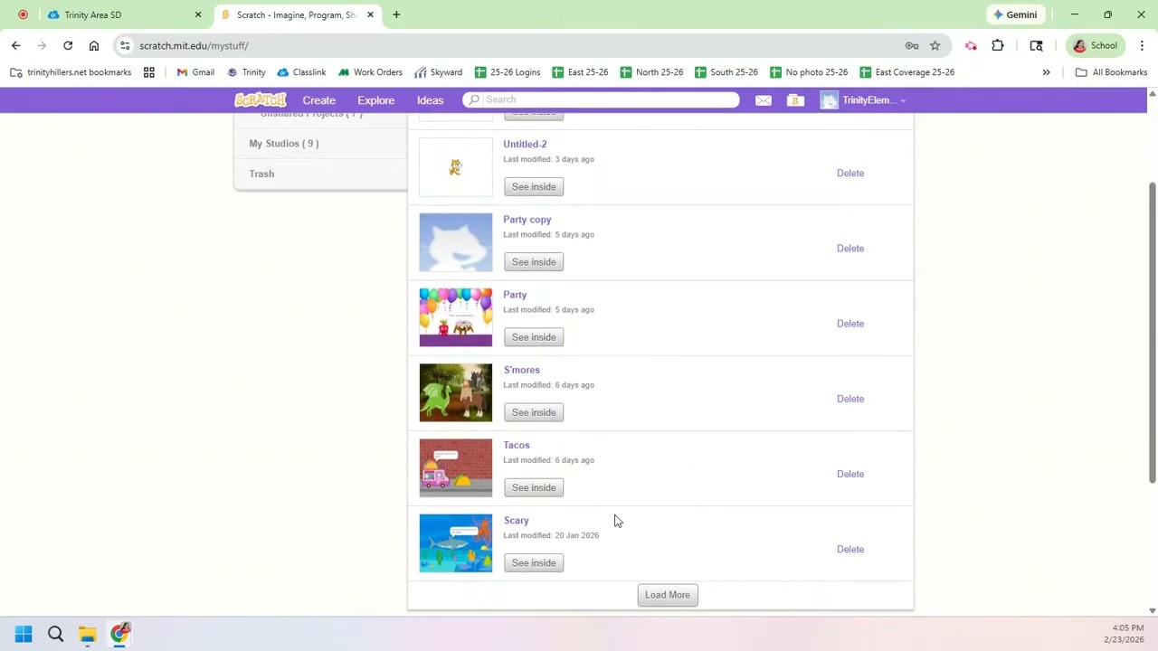
Task: Expand the TrinityElem account dropdown
Action: coord(863,100)
